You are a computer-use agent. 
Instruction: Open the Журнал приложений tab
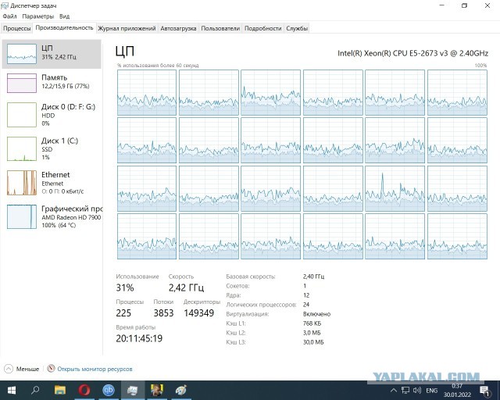pos(127,28)
